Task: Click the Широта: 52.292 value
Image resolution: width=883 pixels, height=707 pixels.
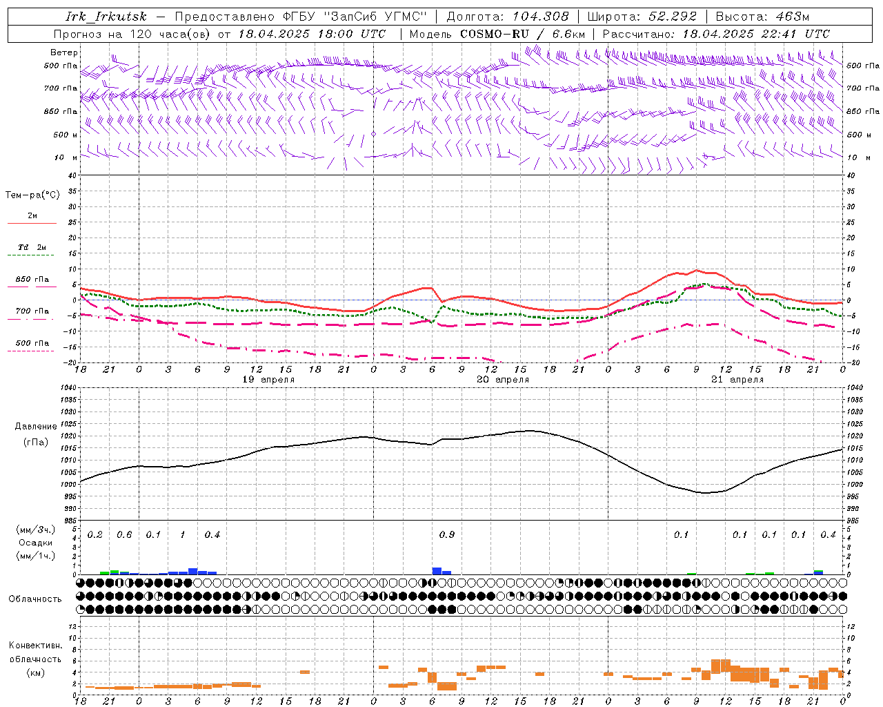Action: tap(642, 17)
